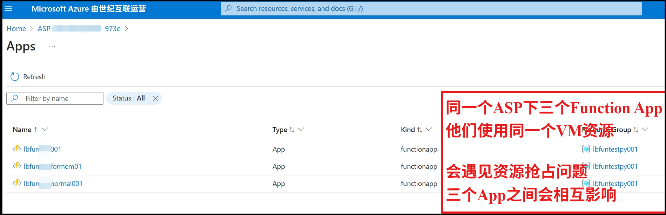Image resolution: width=666 pixels, height=215 pixels.
Task: Open the Apps more options ellipsis
Action: [x=52, y=46]
